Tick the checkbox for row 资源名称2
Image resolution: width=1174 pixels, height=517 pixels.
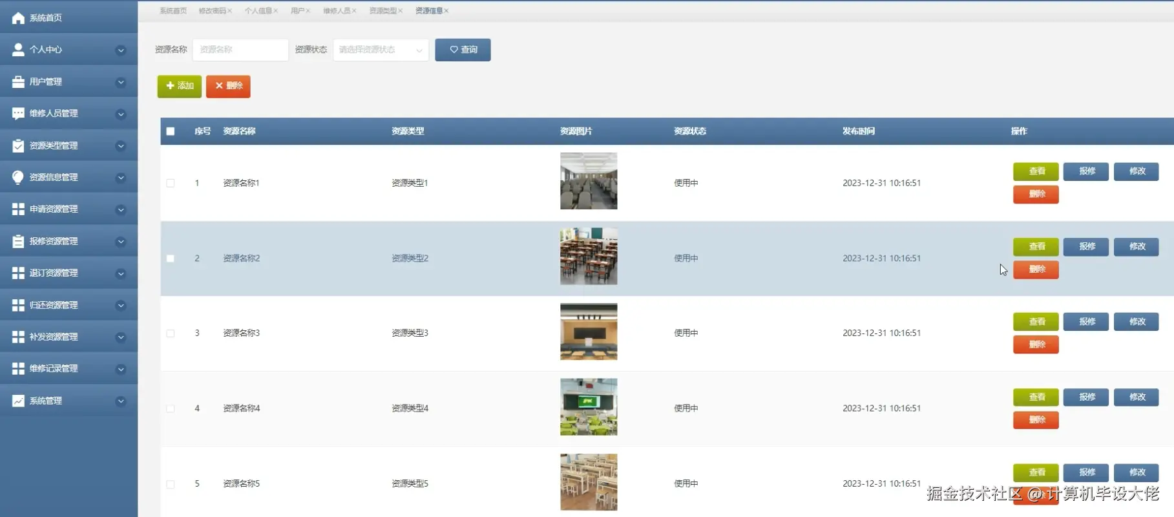coord(171,258)
